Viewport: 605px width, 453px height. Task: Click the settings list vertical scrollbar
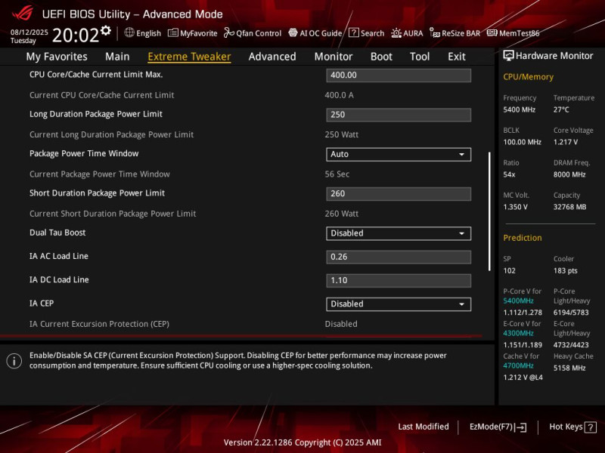click(x=489, y=211)
